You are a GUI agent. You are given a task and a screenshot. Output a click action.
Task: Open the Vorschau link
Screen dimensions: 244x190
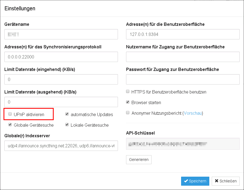[193, 113]
